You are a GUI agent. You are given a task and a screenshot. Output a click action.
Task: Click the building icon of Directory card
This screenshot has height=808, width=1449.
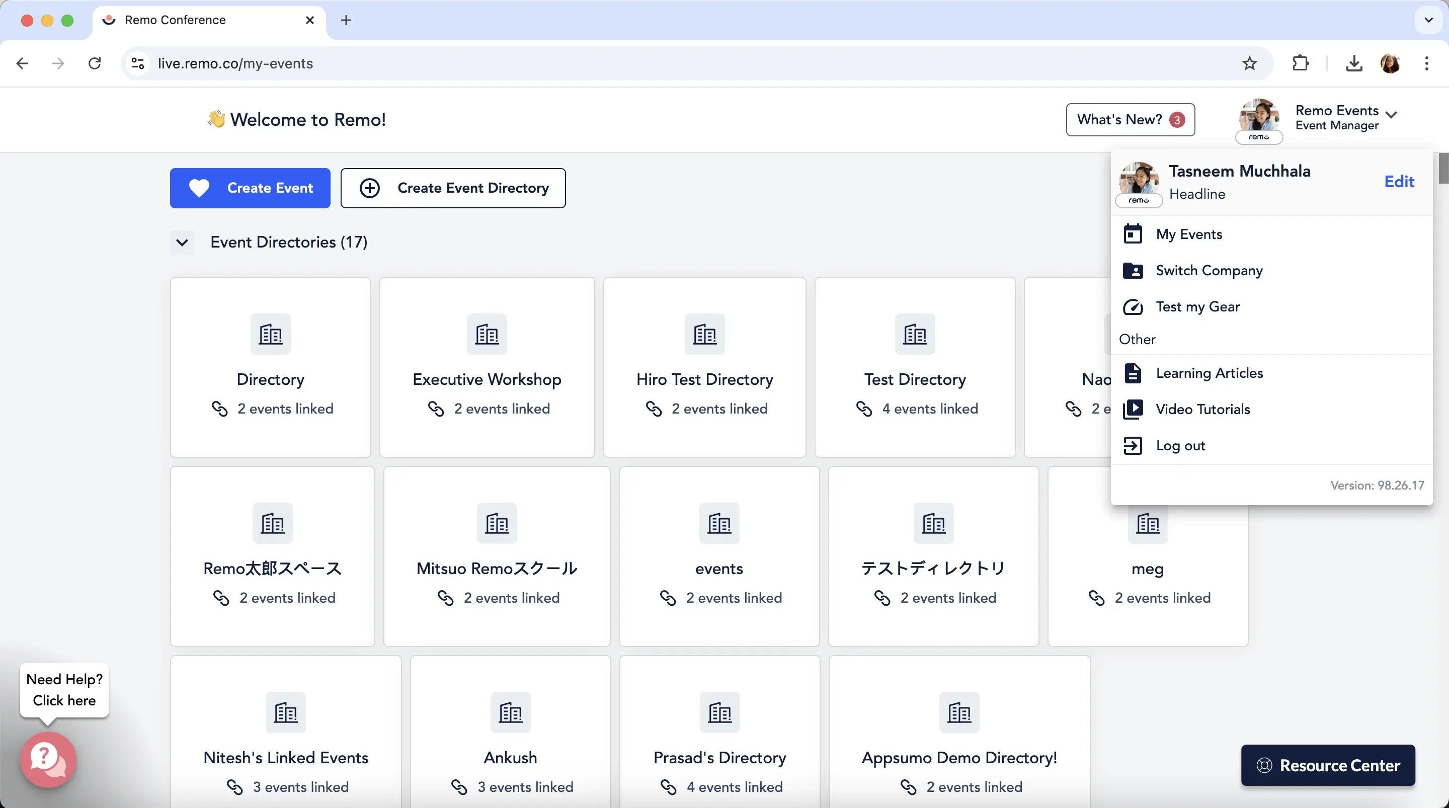click(x=271, y=334)
